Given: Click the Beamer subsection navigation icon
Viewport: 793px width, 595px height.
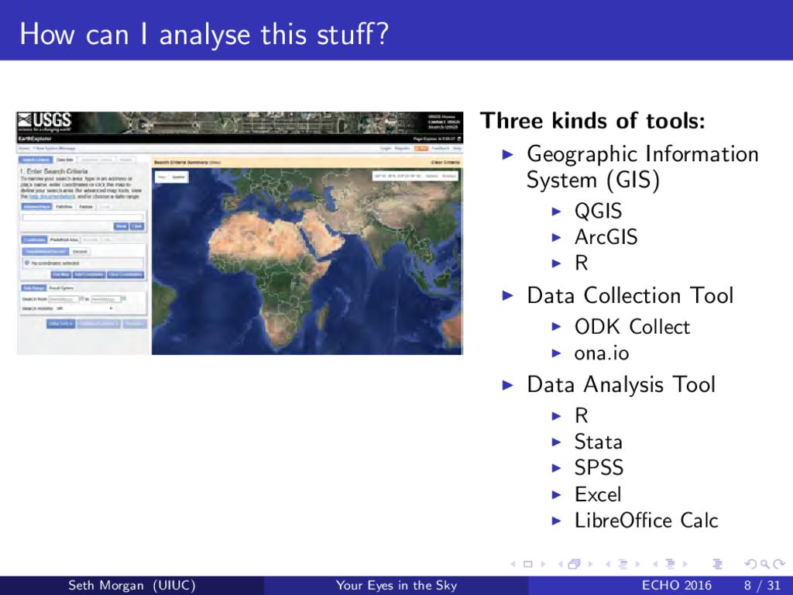Looking at the screenshot, I should tap(623, 565).
